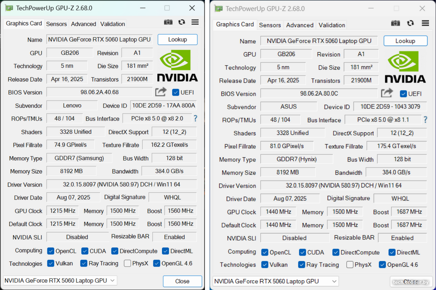The width and height of the screenshot is (436, 290).
Task: Click Bus Interface question mark in left window
Action: (x=195, y=118)
